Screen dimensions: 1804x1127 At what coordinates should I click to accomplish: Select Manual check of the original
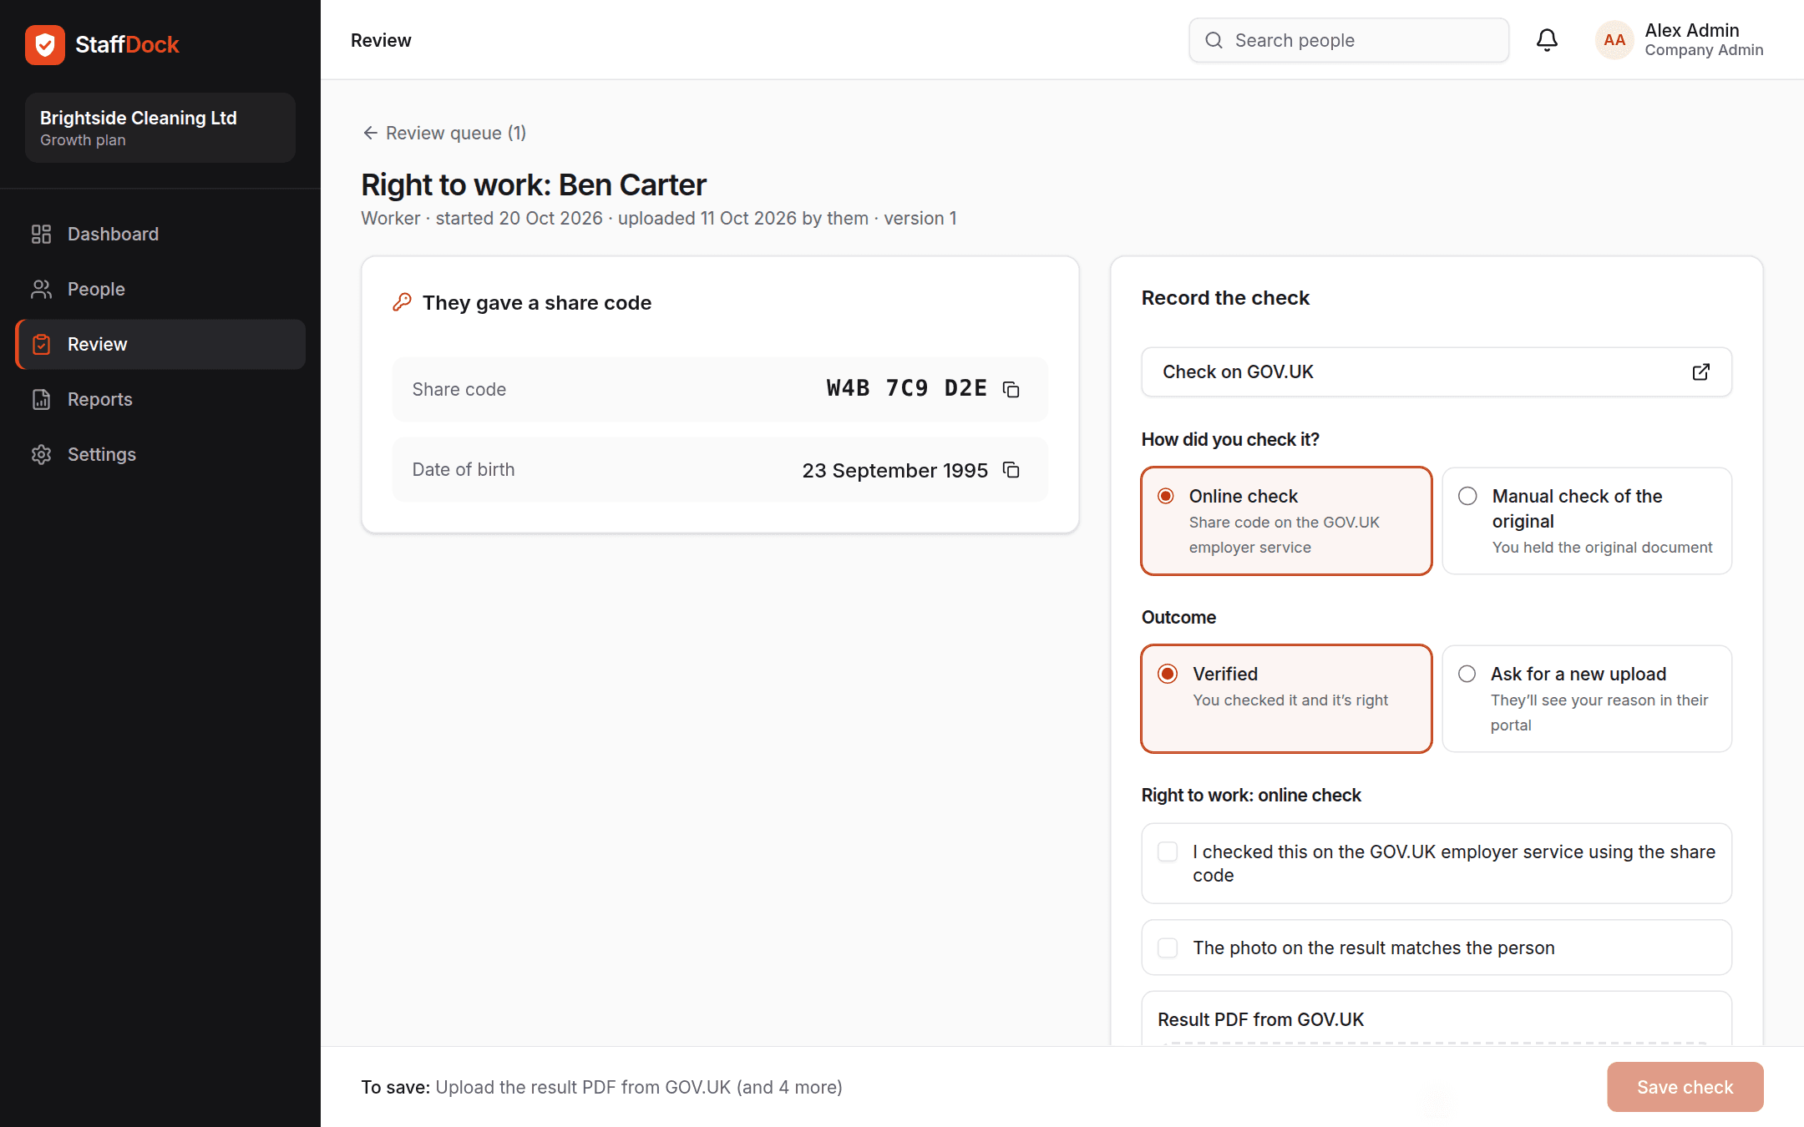pyautogui.click(x=1587, y=521)
